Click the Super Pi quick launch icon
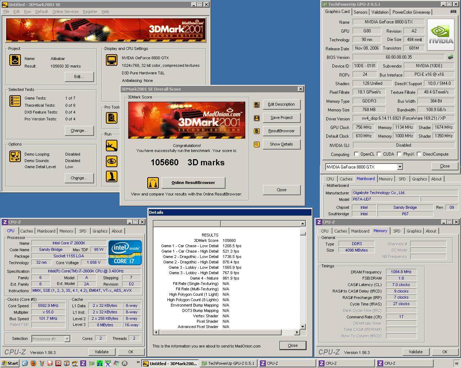The width and height of the screenshot is (461, 368). [x=108, y=363]
